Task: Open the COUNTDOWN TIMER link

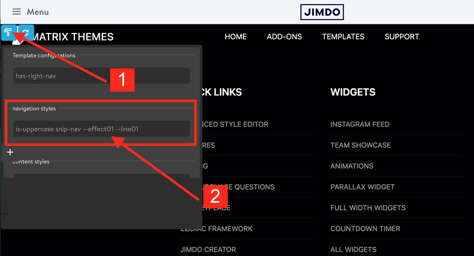Action: point(365,228)
